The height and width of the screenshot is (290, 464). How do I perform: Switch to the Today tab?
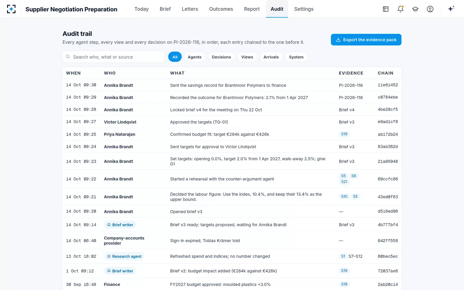pos(141,9)
